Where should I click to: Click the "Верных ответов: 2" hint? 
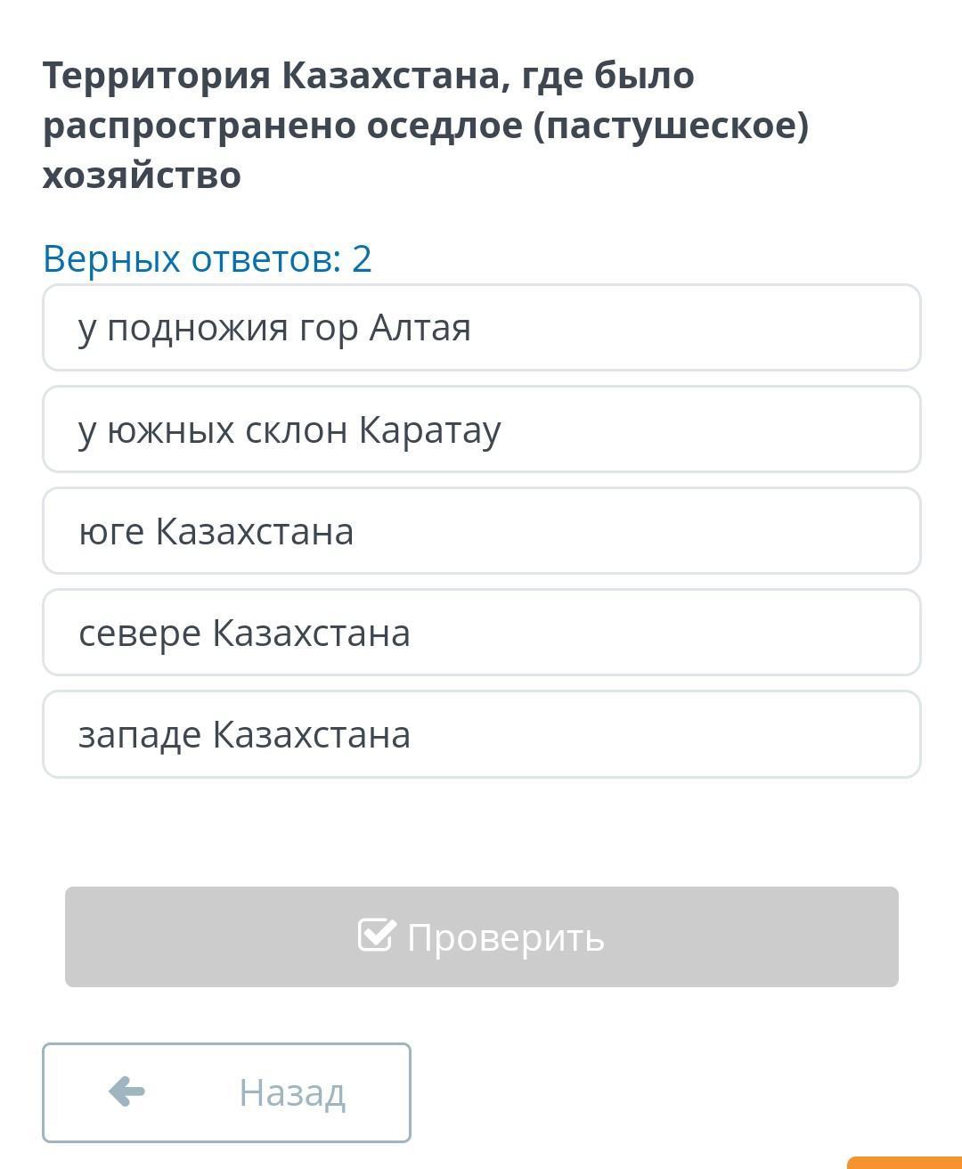[x=207, y=259]
